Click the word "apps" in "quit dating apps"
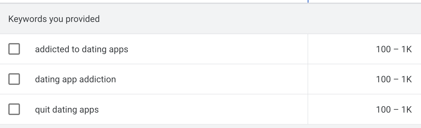This screenshot has width=421, height=128. click(x=89, y=110)
